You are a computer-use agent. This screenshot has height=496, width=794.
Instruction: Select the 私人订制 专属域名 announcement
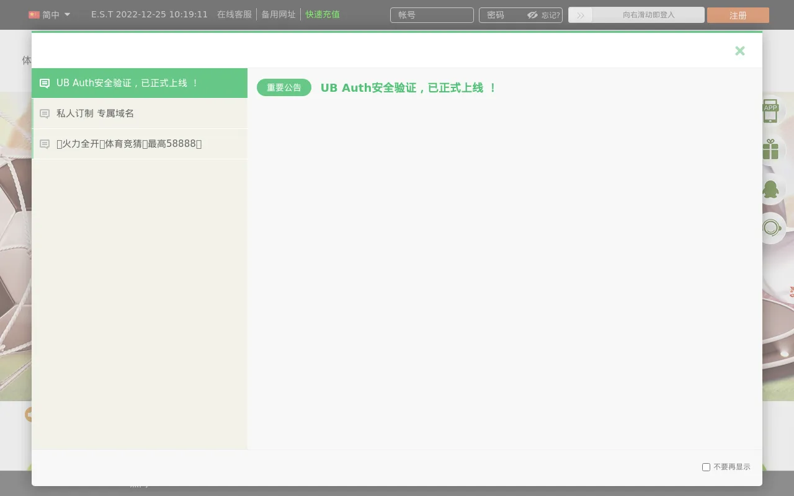pos(140,113)
